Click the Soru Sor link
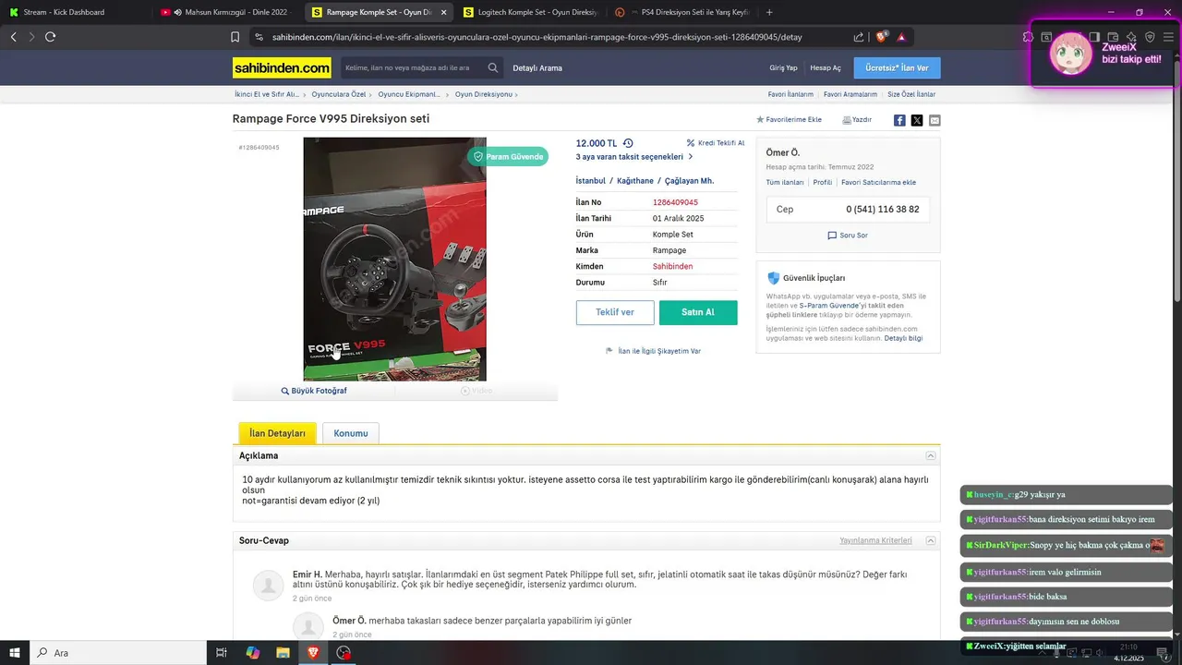 tap(848, 236)
